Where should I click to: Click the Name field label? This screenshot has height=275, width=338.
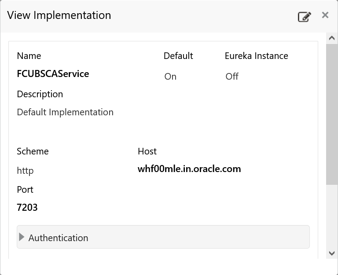29,56
